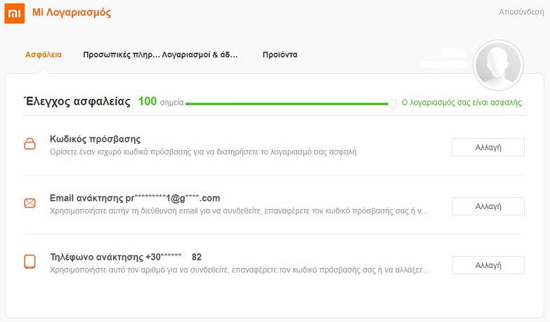Image resolution: width=550 pixels, height=322 pixels.
Task: Click the green 100 security score
Action: [x=148, y=102]
